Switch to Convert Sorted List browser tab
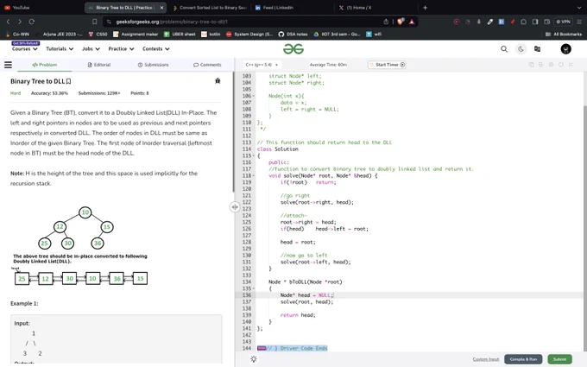Screen dimensions: 587x367 [x=209, y=8]
